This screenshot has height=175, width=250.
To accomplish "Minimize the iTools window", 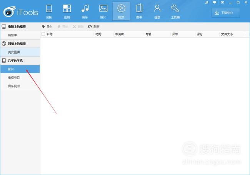I will click(x=230, y=3).
